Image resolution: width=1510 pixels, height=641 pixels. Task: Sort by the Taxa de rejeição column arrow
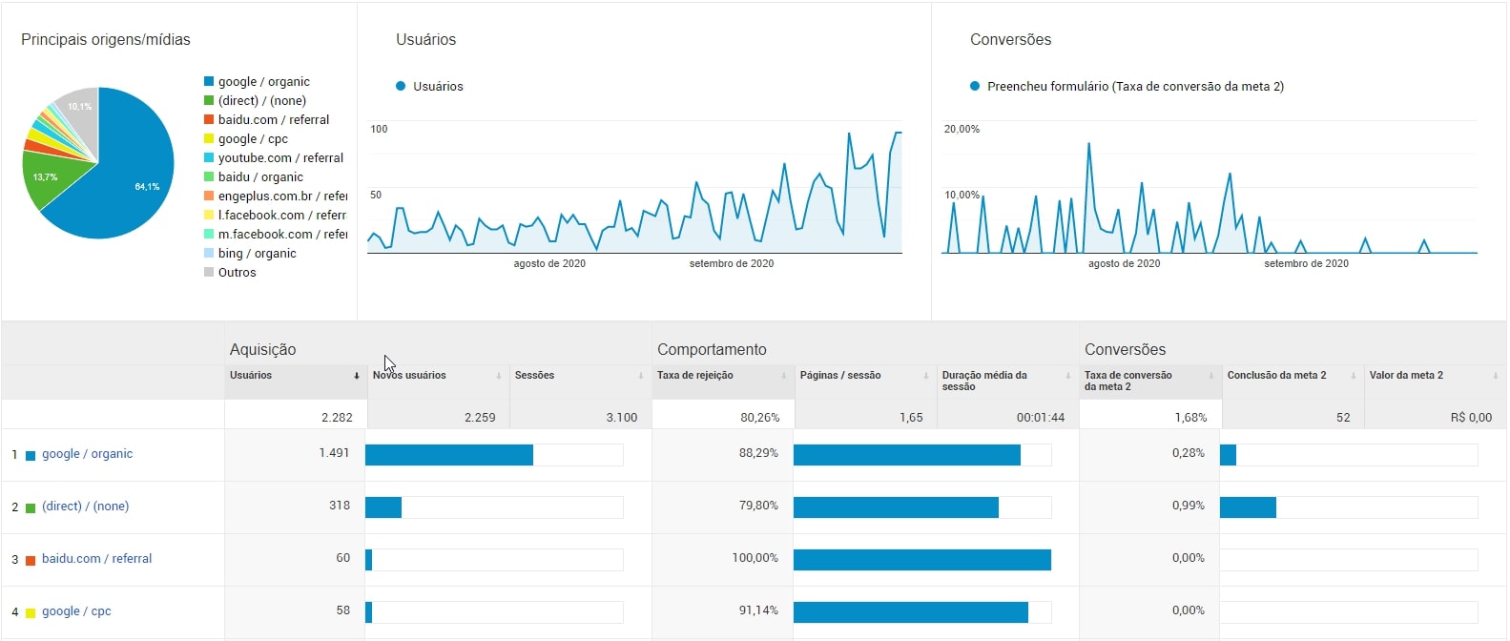click(x=784, y=376)
